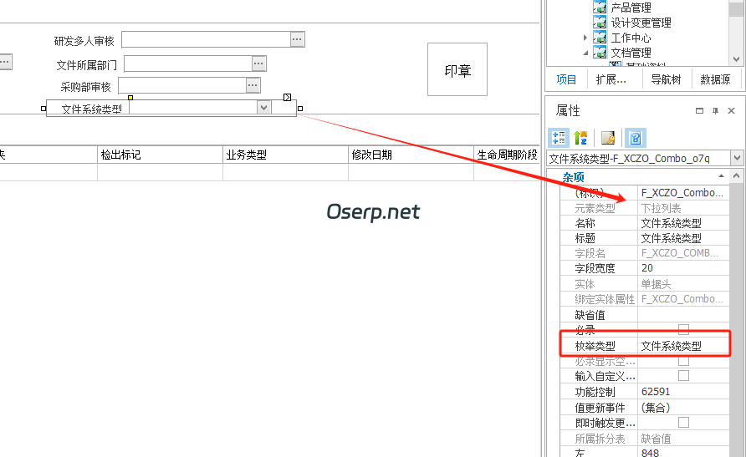Image resolution: width=746 pixels, height=457 pixels.
Task: Open the 文件所属部门 lookup ellipsis button
Action: coord(258,63)
